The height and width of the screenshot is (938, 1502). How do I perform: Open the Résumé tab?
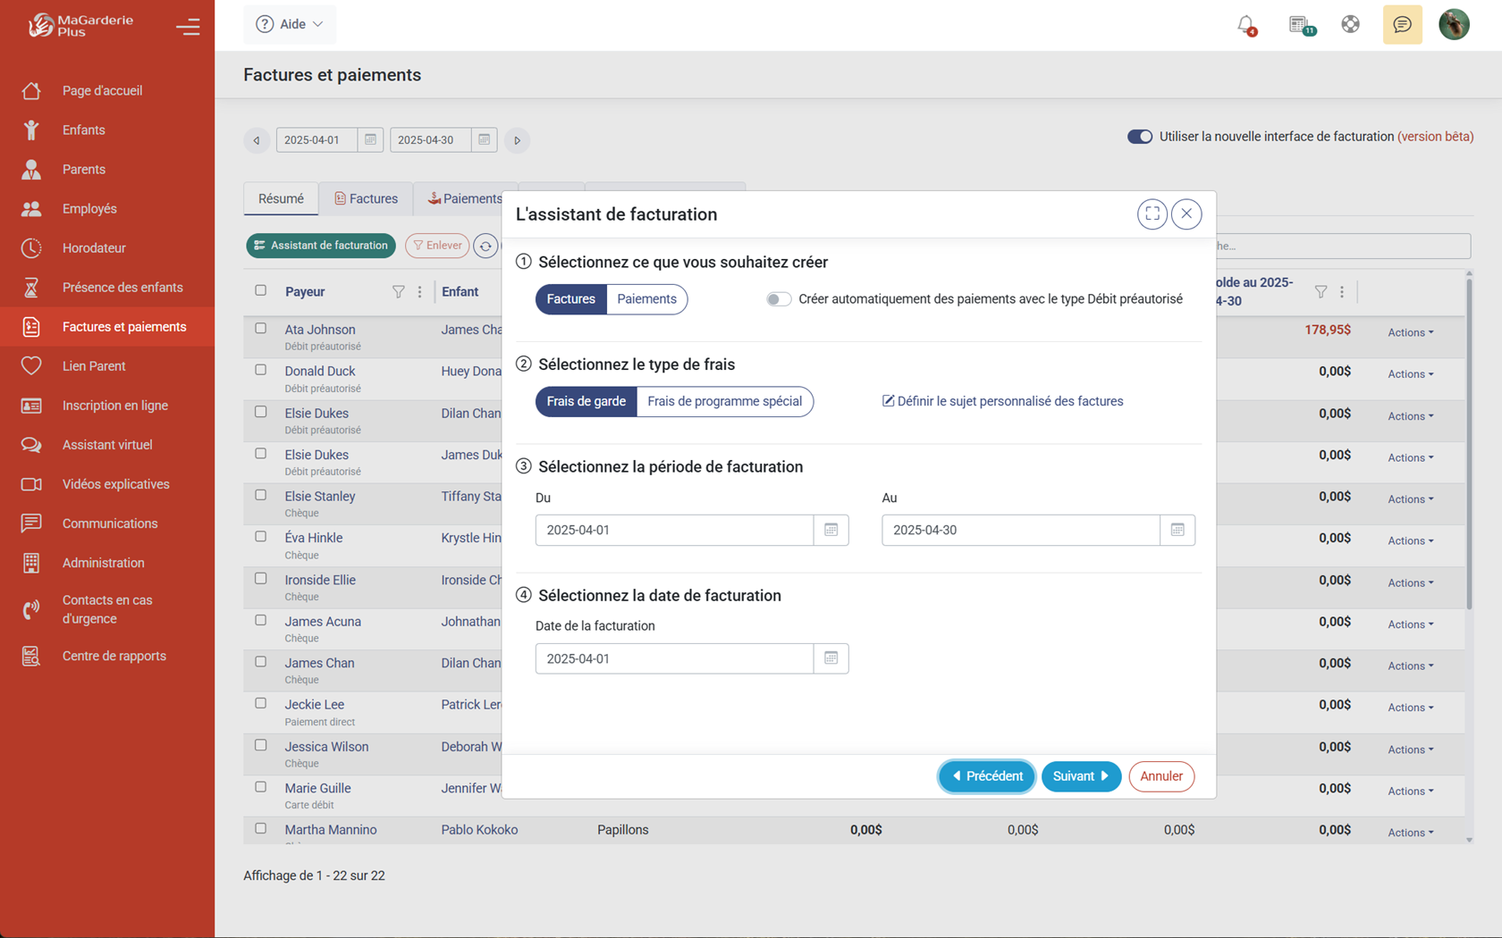click(x=281, y=198)
